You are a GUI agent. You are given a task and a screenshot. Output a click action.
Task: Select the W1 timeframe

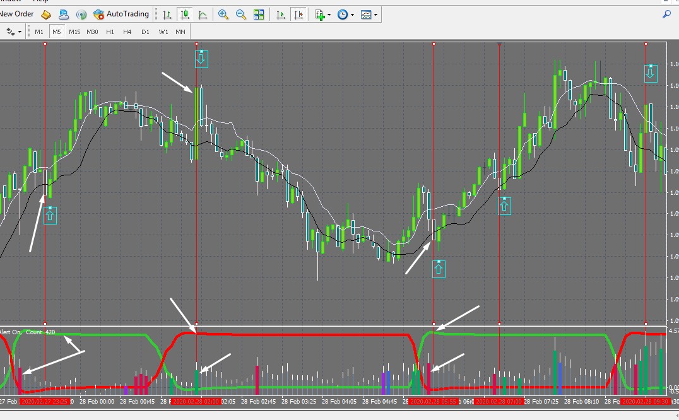click(163, 32)
